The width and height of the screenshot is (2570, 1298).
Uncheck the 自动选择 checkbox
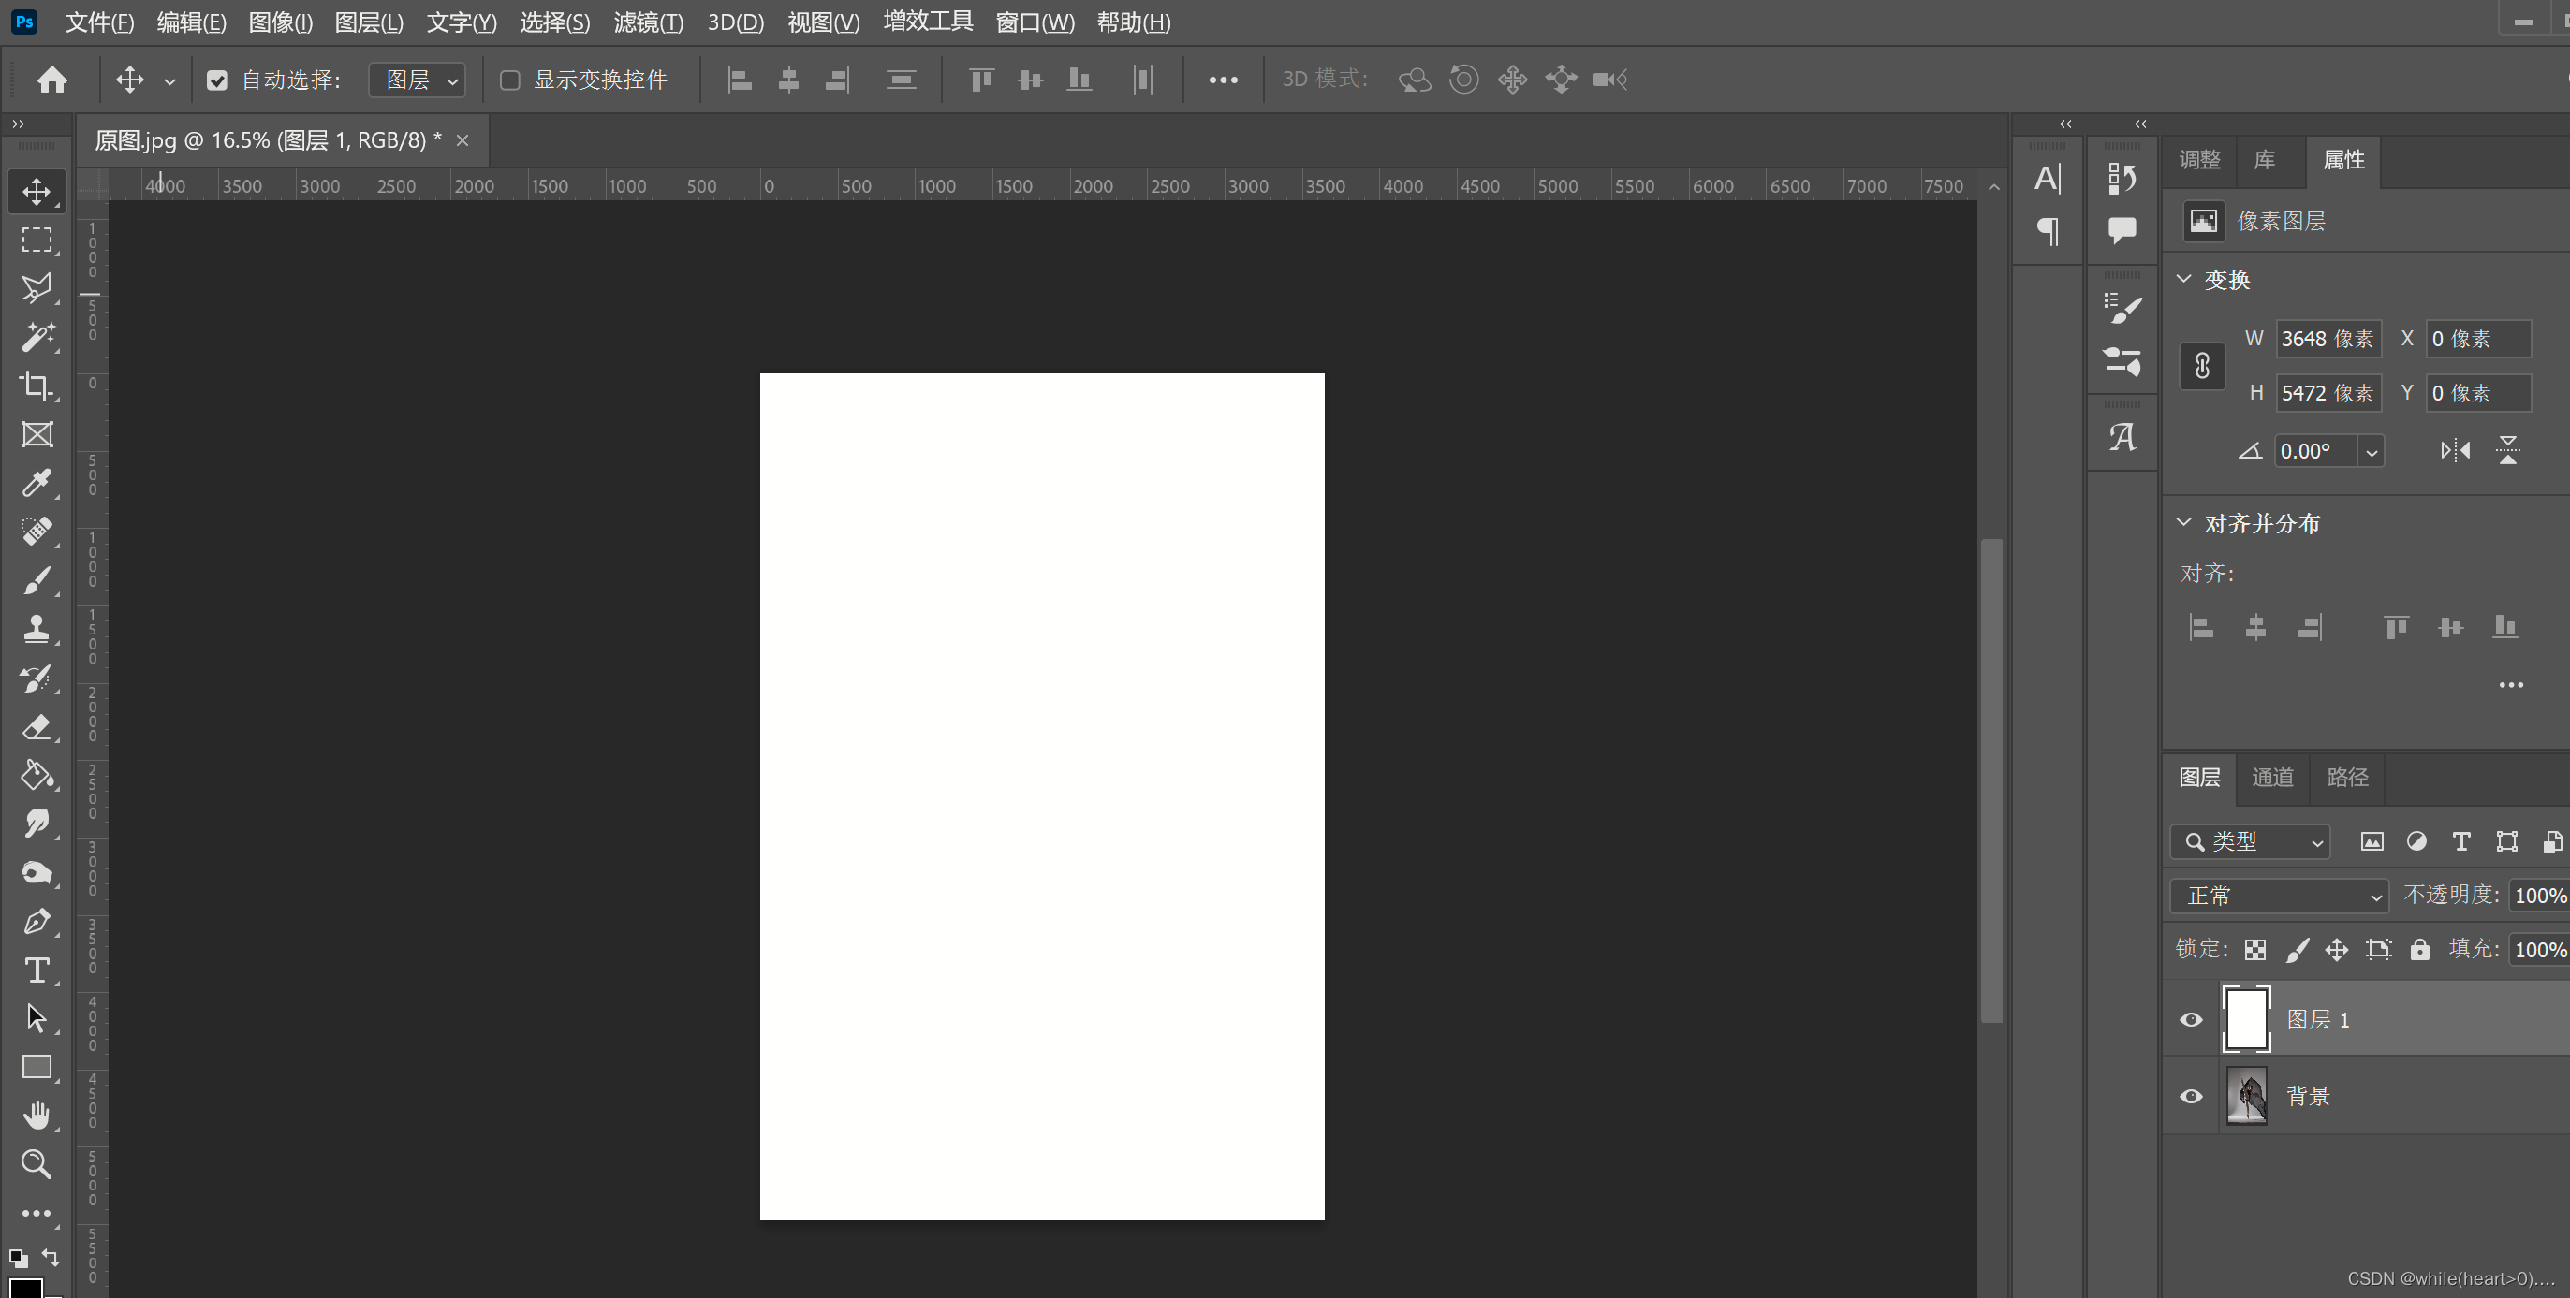tap(216, 80)
